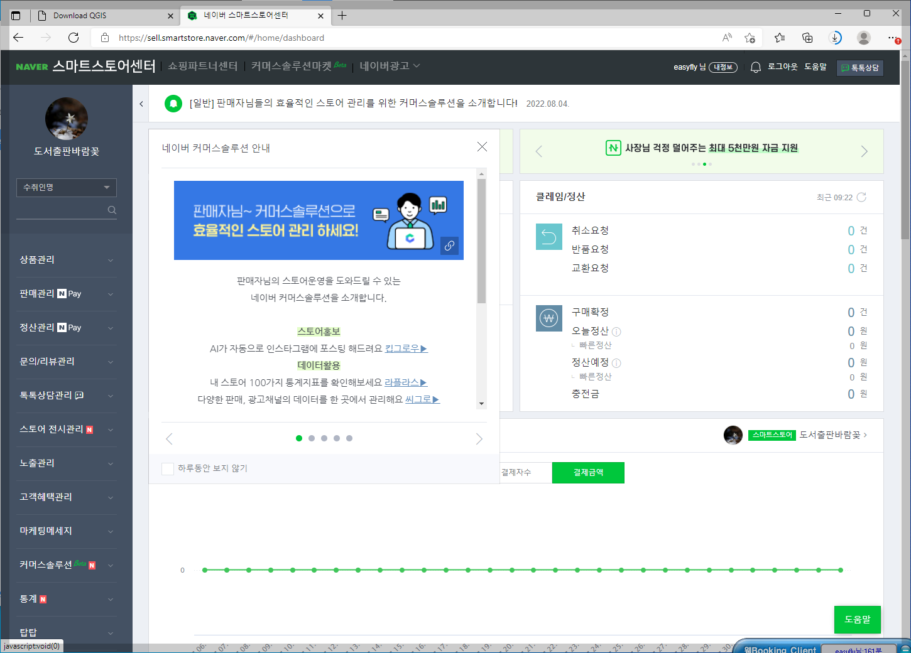911x653 pixels.
Task: Check 하루동안 보지 않기 checkbox
Action: (x=168, y=468)
